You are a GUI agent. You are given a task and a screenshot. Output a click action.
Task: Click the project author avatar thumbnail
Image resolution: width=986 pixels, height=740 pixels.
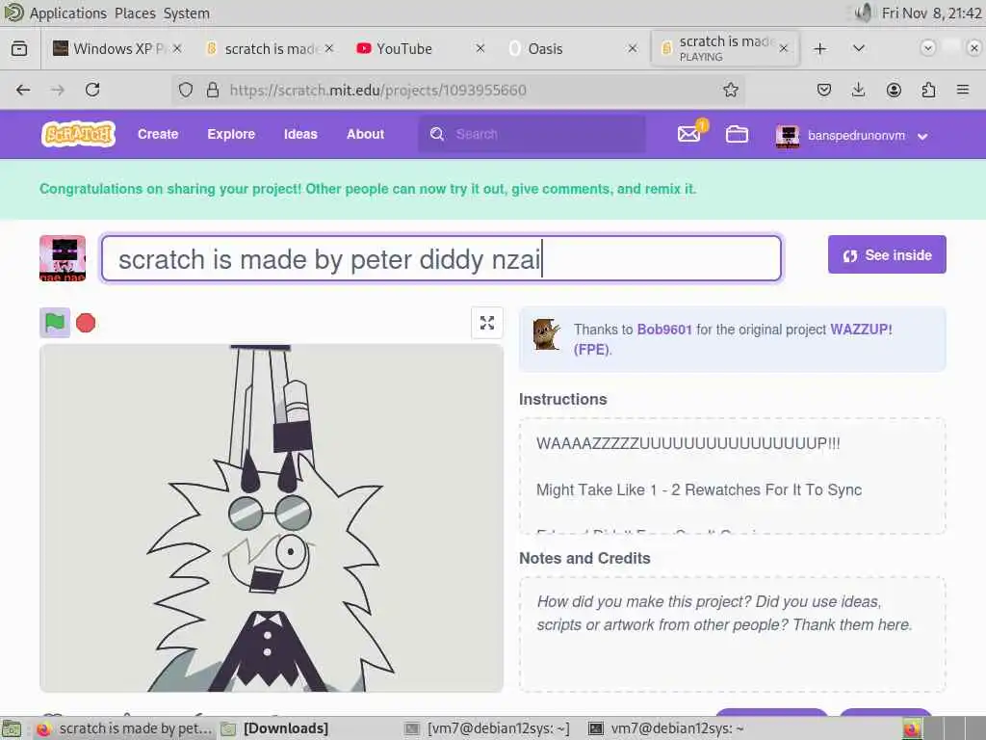pyautogui.click(x=63, y=258)
